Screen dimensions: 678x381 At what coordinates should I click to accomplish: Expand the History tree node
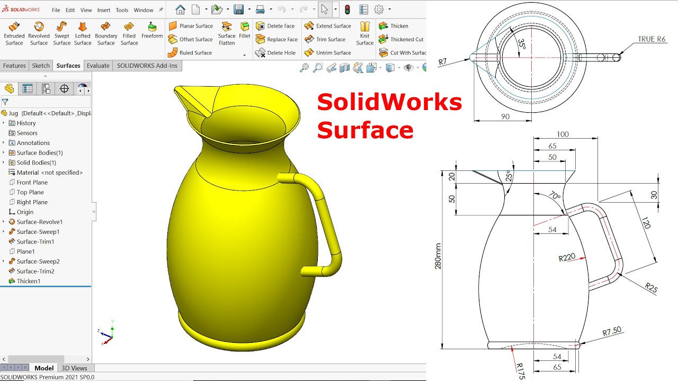4,123
